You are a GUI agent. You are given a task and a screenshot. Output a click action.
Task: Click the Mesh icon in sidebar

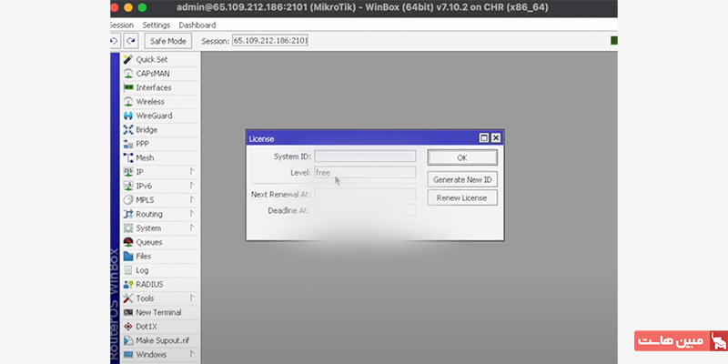click(x=128, y=157)
